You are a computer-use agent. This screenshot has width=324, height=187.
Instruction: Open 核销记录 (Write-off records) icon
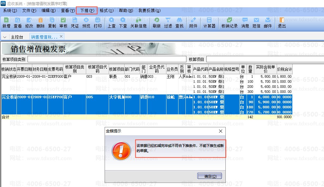(230, 22)
